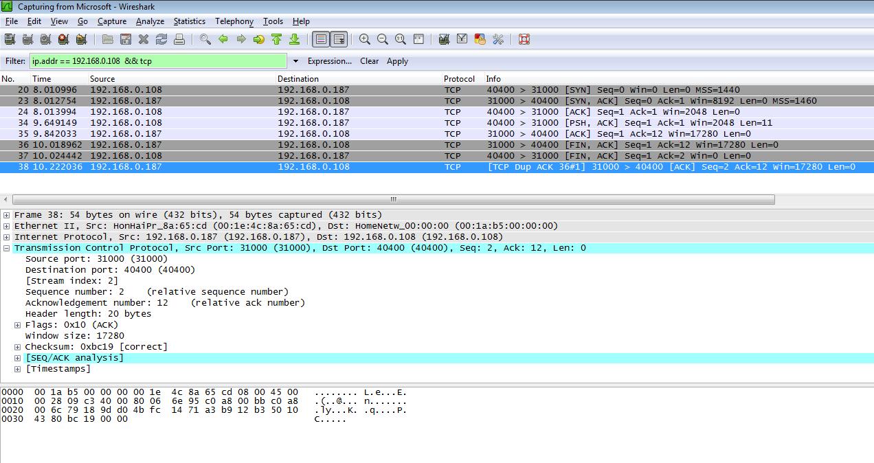Apply the display filter
This screenshot has width=874, height=463.
[x=397, y=61]
